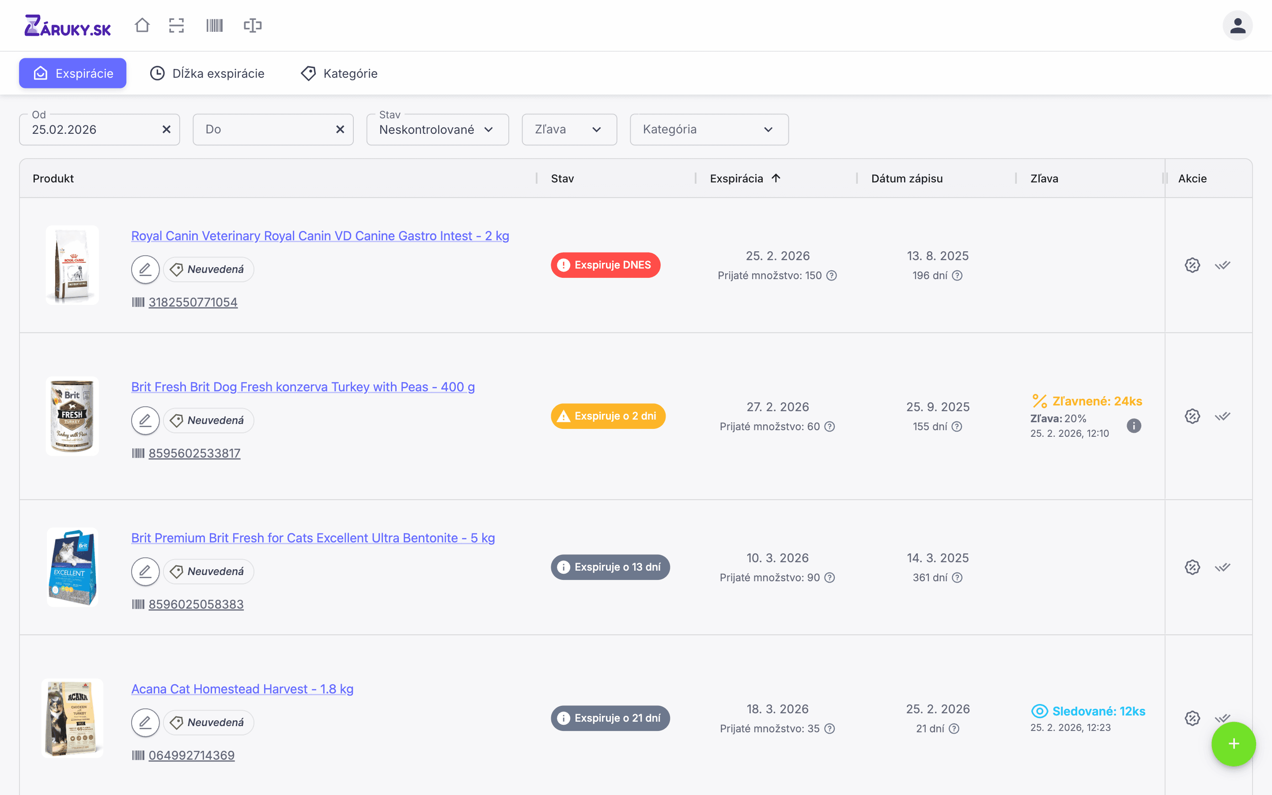The image size is (1272, 795).
Task: Click the Brit Fresh Turkey can thumbnail
Action: (72, 416)
